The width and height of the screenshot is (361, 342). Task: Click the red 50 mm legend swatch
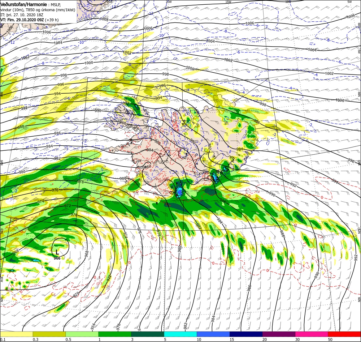click(344, 334)
